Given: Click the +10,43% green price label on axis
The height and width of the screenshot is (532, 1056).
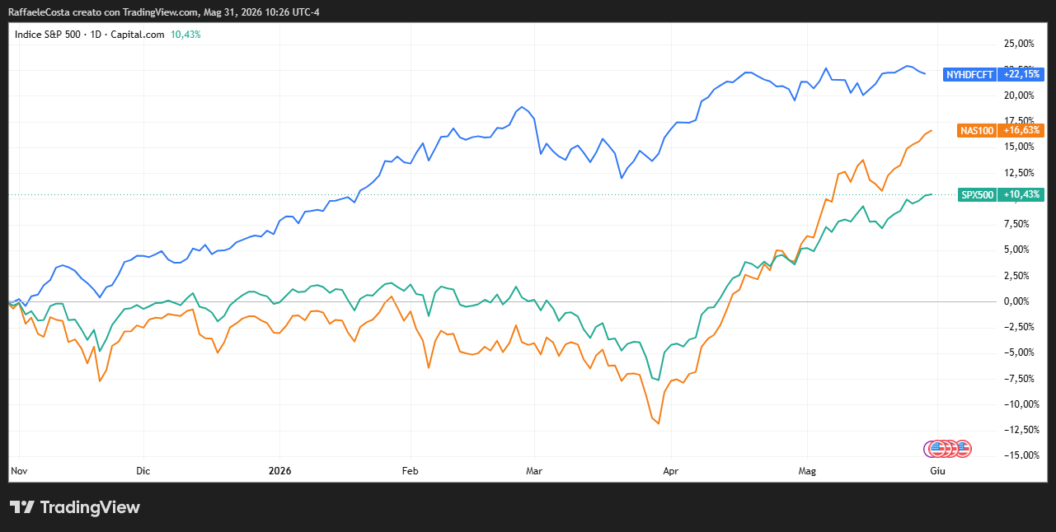Looking at the screenshot, I should (x=1021, y=195).
